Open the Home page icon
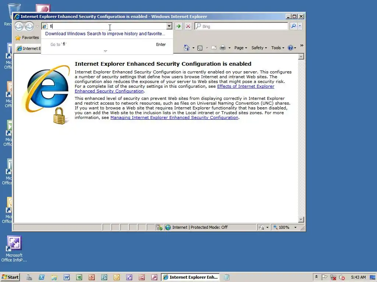The height and width of the screenshot is (282, 377). pyautogui.click(x=187, y=48)
